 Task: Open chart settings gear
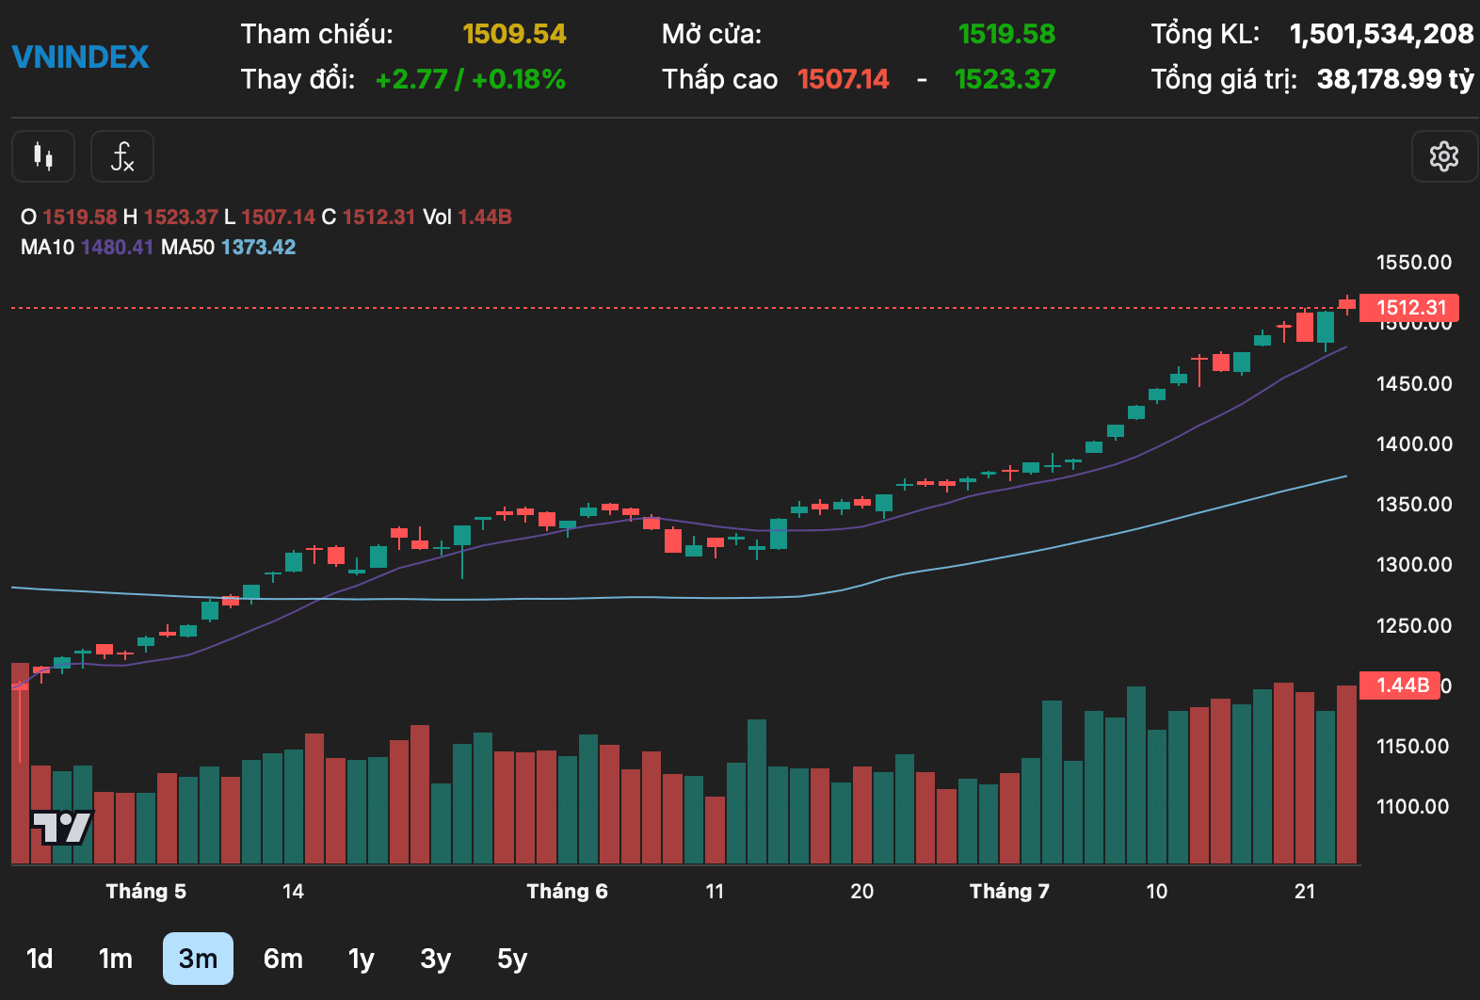click(1444, 156)
